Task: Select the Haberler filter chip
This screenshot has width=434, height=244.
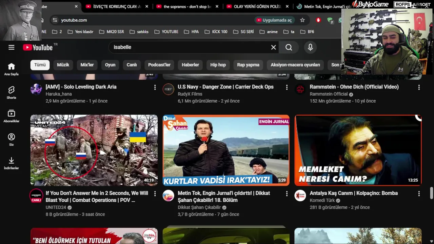Action: click(x=190, y=65)
